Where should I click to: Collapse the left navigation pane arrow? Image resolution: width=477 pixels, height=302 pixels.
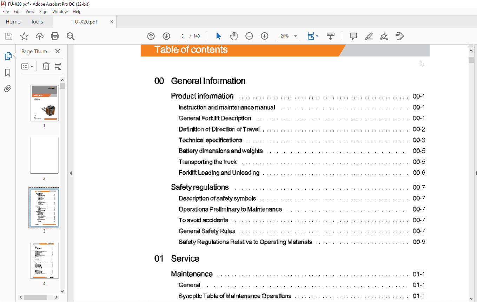coord(71,173)
